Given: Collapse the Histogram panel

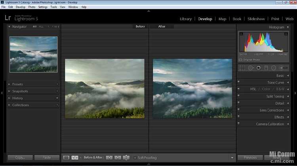Looking at the screenshot, I should [x=288, y=27].
